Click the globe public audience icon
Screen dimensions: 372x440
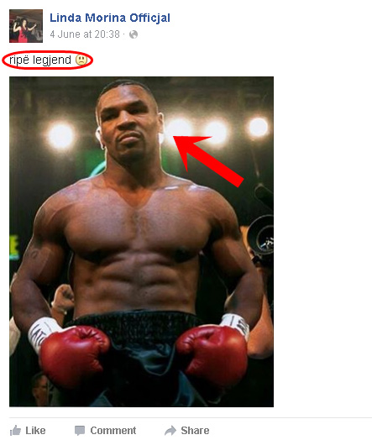click(134, 34)
